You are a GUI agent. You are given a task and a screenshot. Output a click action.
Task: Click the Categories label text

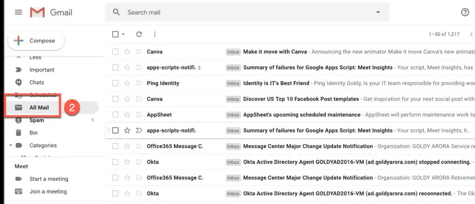click(x=43, y=145)
